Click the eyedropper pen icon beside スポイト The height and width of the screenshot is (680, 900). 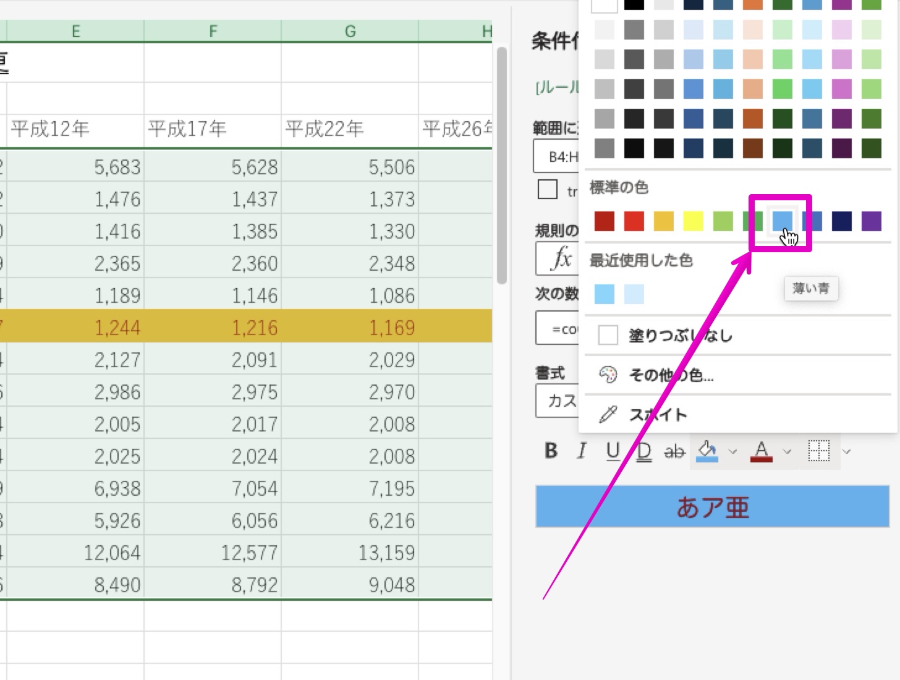pos(608,414)
